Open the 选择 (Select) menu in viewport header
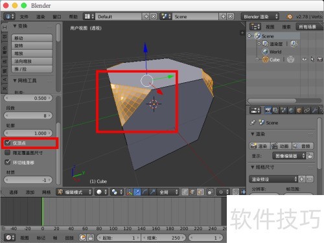The height and width of the screenshot is (243, 324). coord(14,192)
